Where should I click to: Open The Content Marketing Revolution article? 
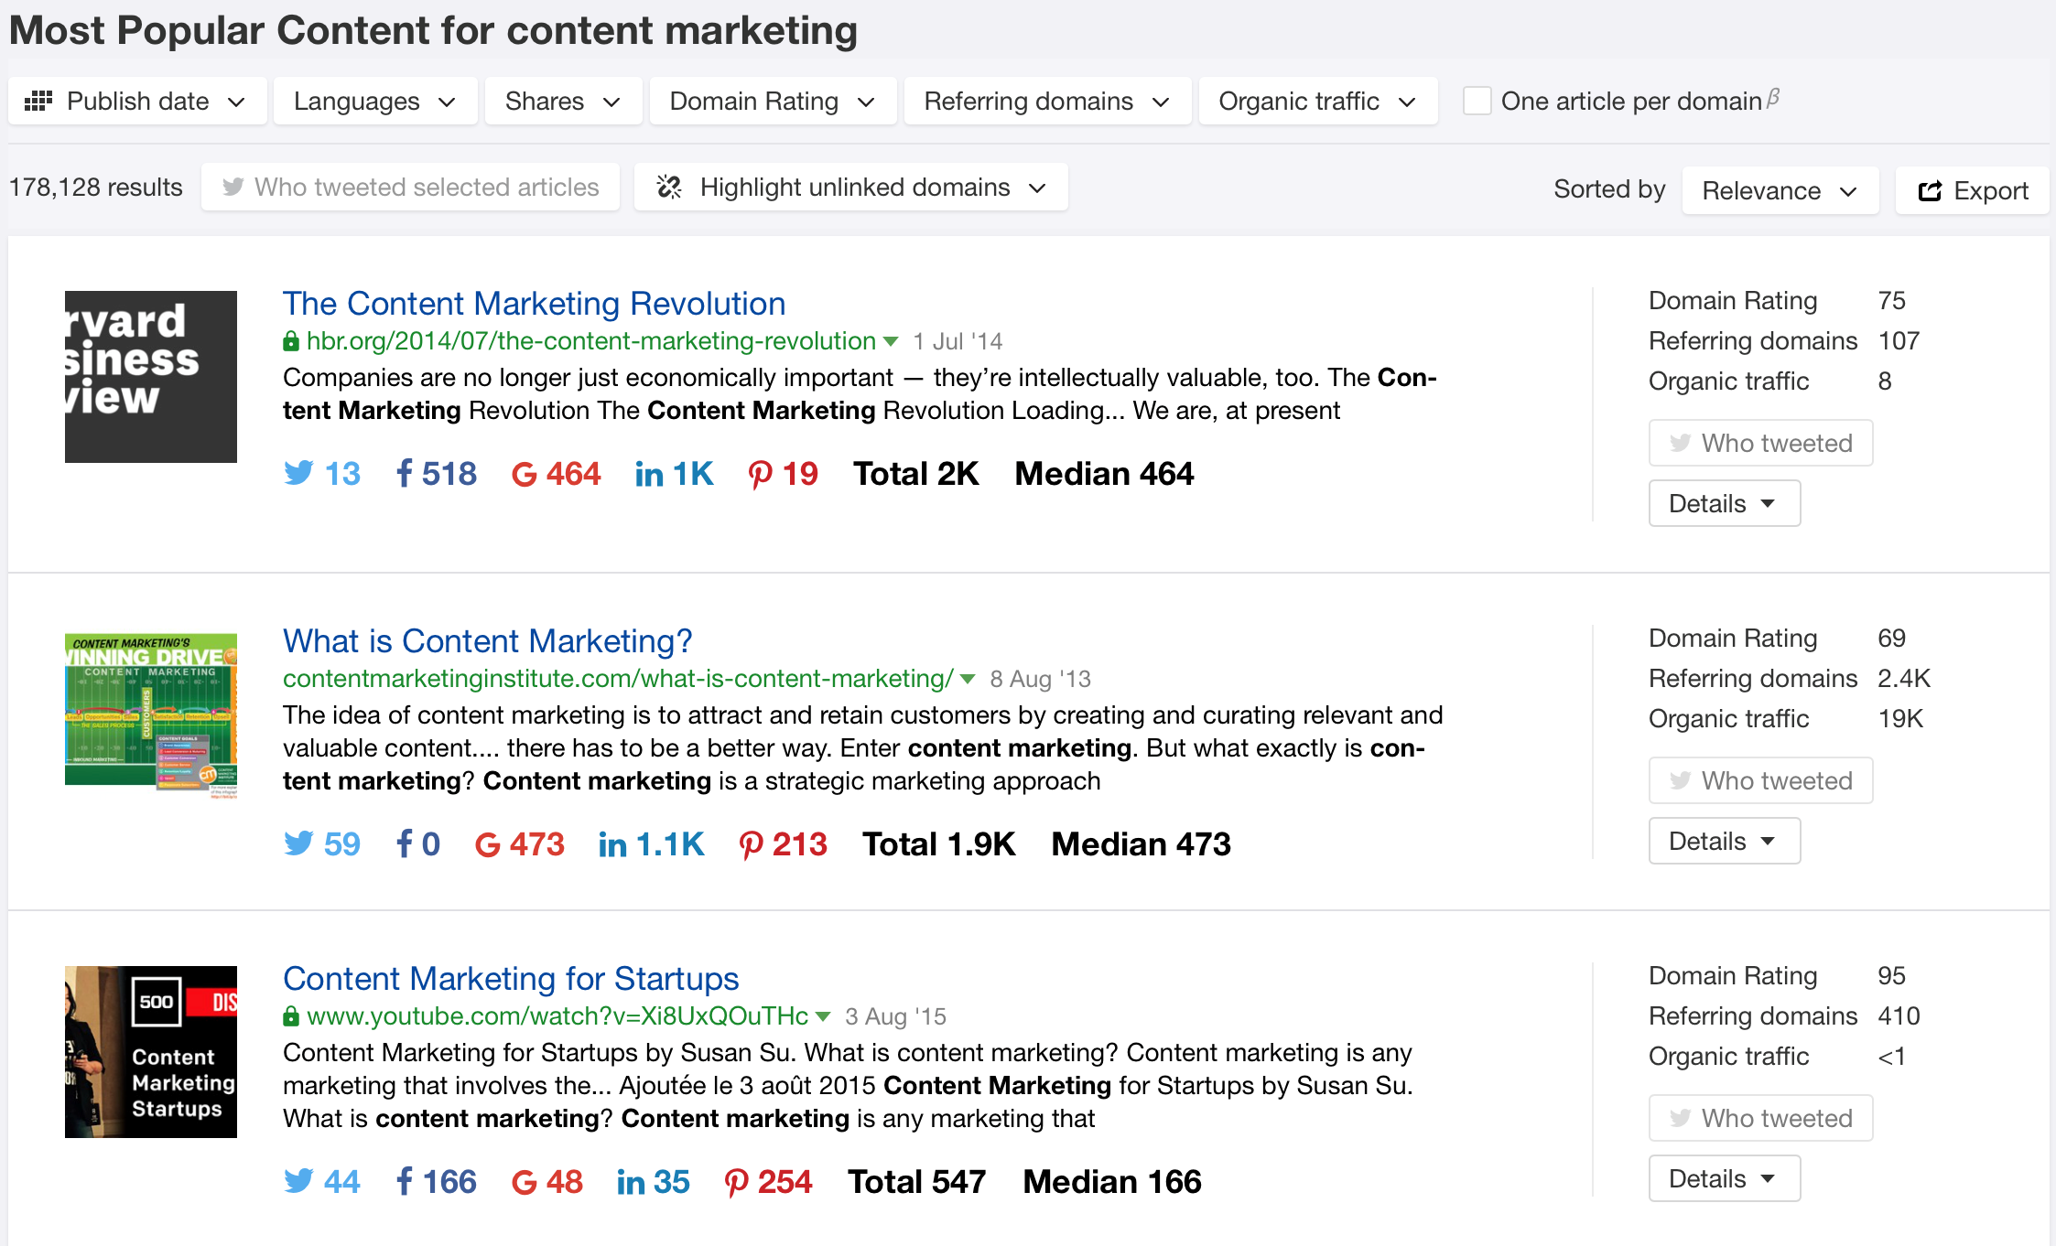tap(534, 304)
